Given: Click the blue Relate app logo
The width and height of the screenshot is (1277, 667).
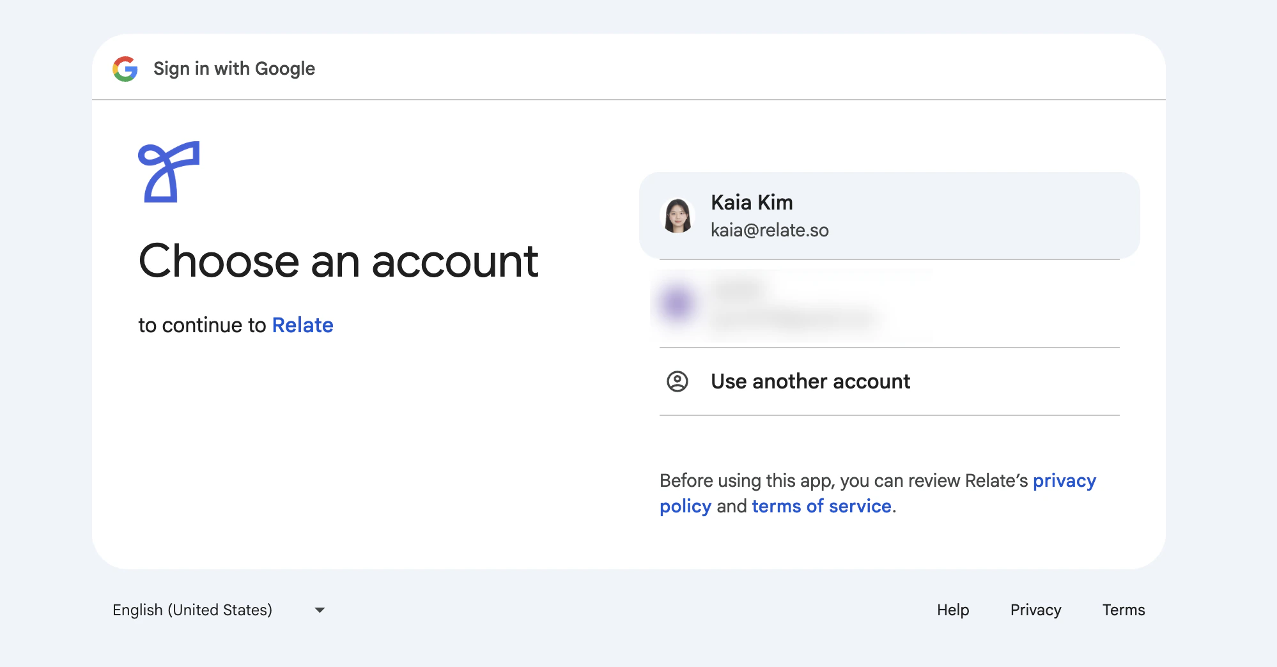Looking at the screenshot, I should pyautogui.click(x=169, y=172).
